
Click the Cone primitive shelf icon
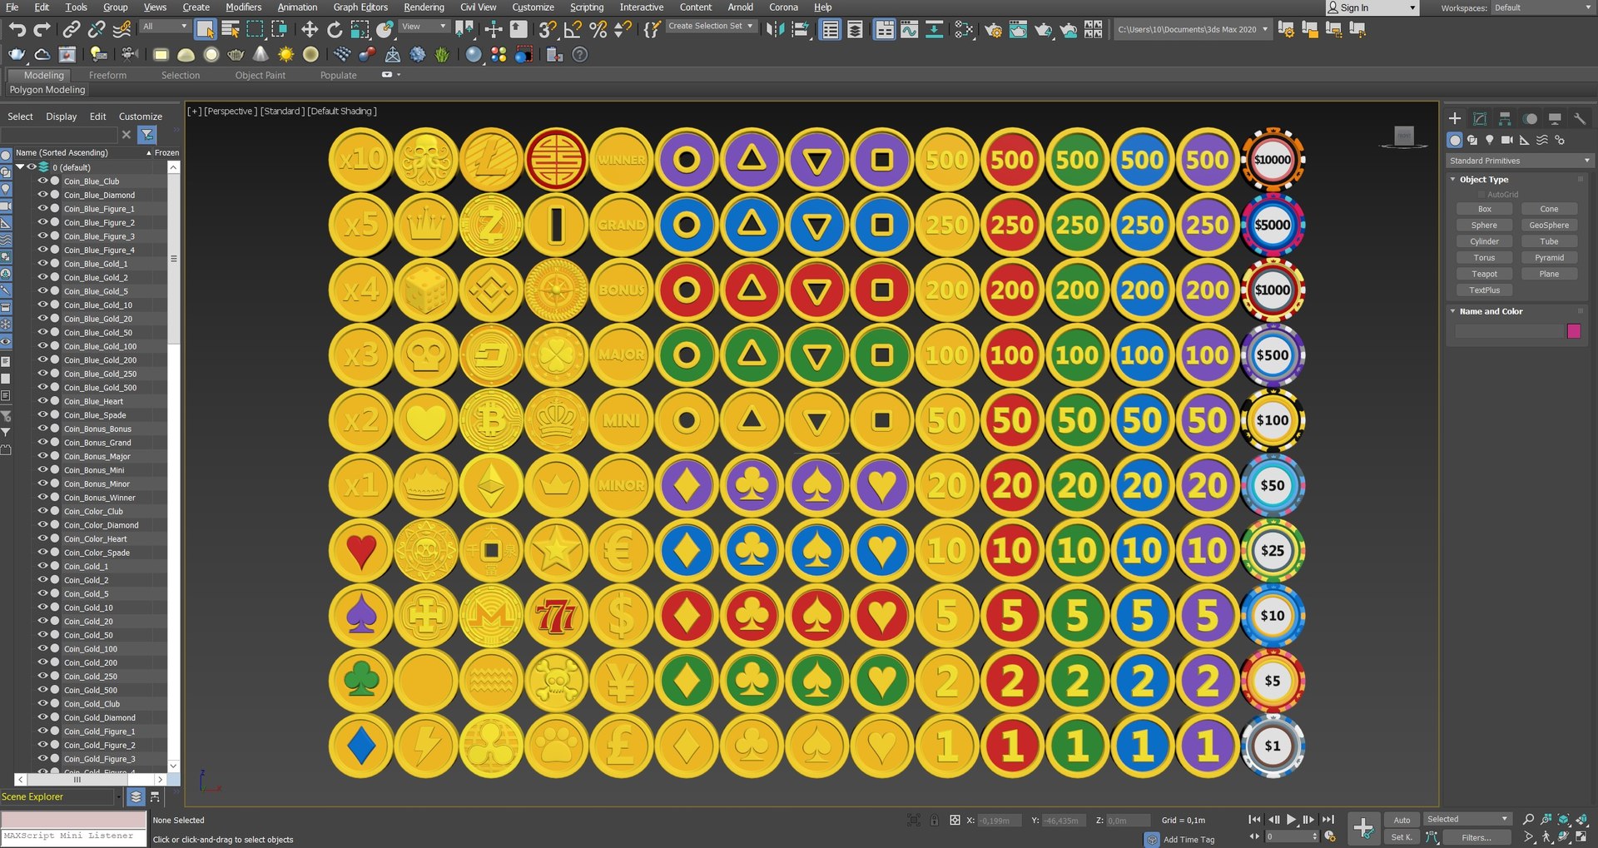point(261,54)
